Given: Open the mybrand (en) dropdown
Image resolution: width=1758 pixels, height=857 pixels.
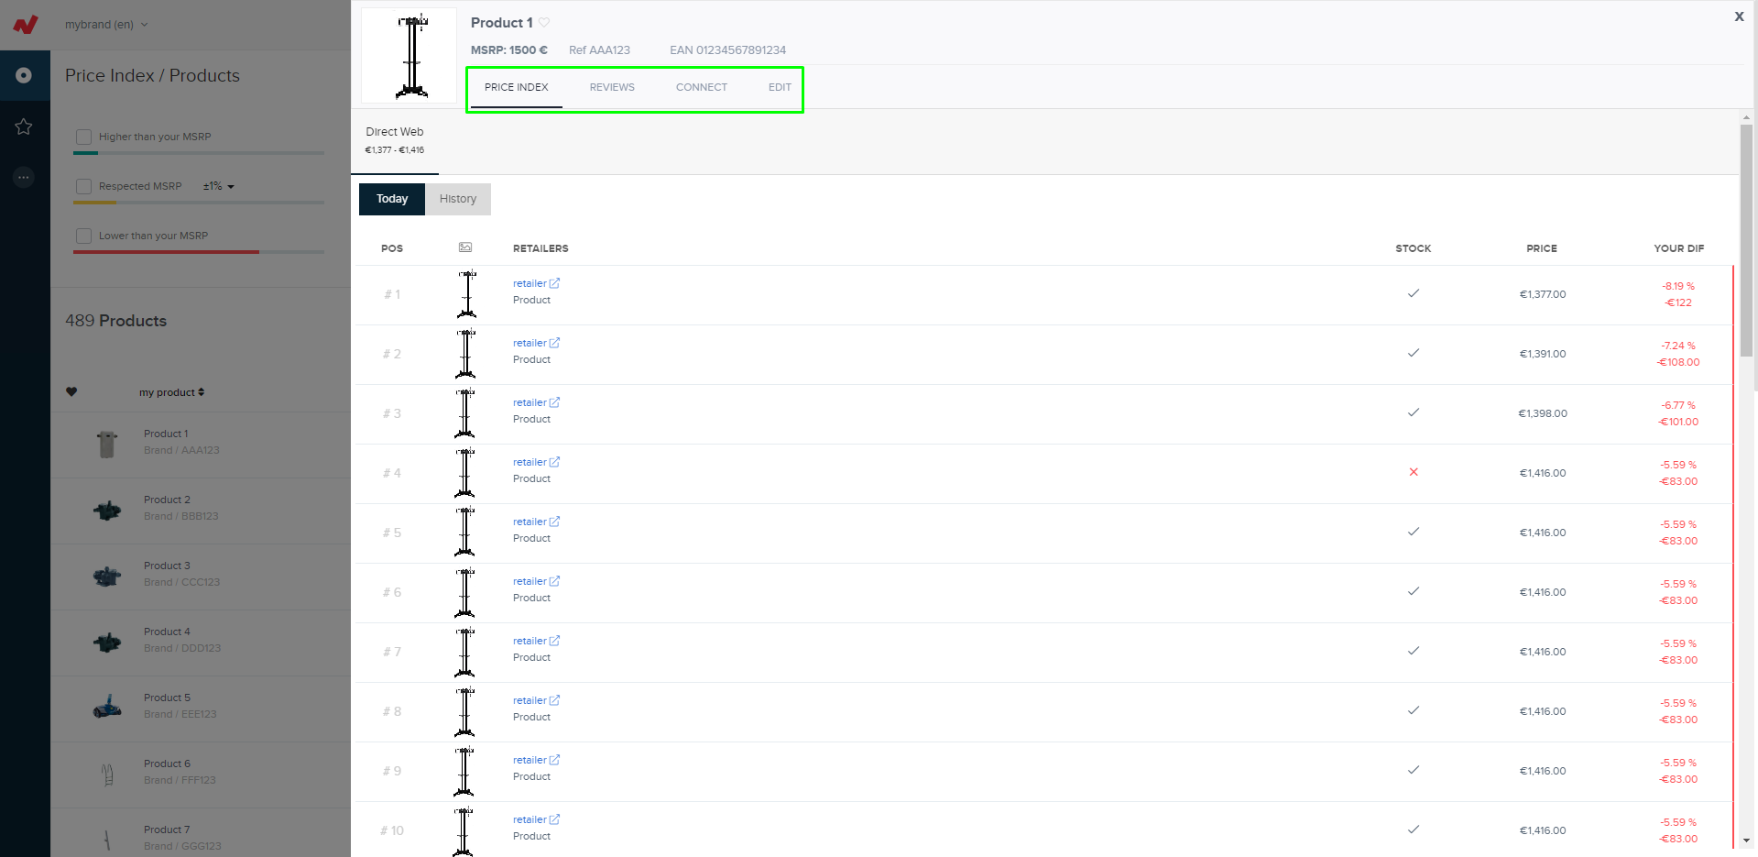Looking at the screenshot, I should point(106,25).
